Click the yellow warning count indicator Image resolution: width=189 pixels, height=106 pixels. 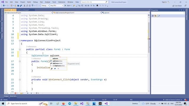pos(22,93)
